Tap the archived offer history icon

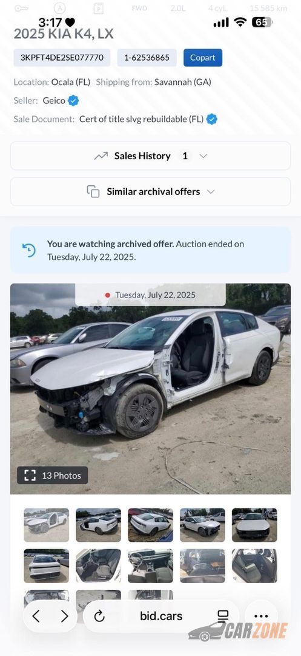[28, 250]
